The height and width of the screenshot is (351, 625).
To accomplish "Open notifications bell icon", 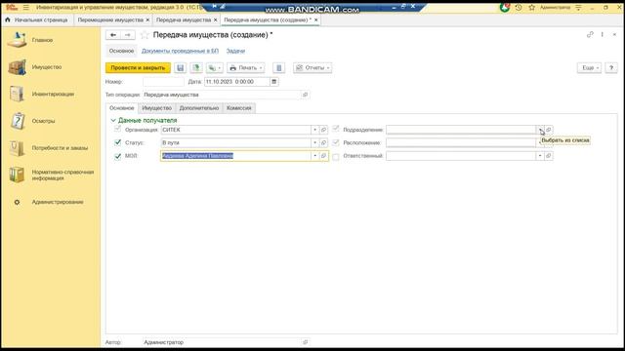I will tap(505, 7).
